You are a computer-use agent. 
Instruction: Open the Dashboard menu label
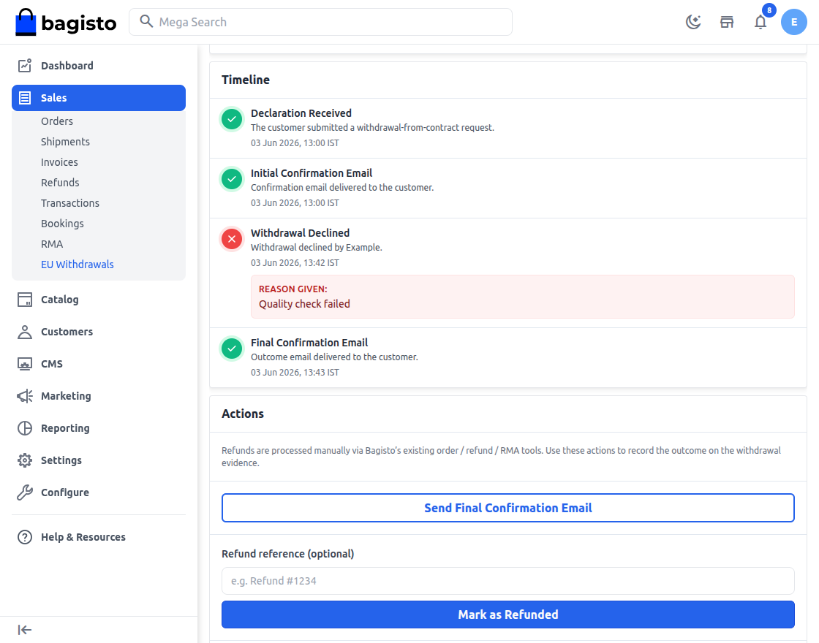point(67,65)
